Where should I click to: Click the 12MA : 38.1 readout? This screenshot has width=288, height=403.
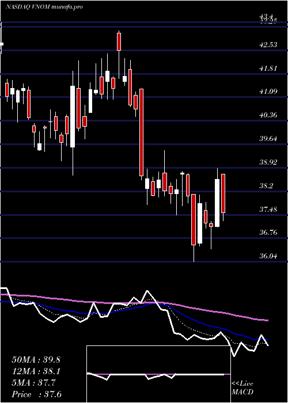click(x=36, y=371)
